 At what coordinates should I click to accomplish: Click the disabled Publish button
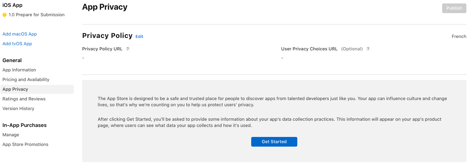[x=454, y=8]
